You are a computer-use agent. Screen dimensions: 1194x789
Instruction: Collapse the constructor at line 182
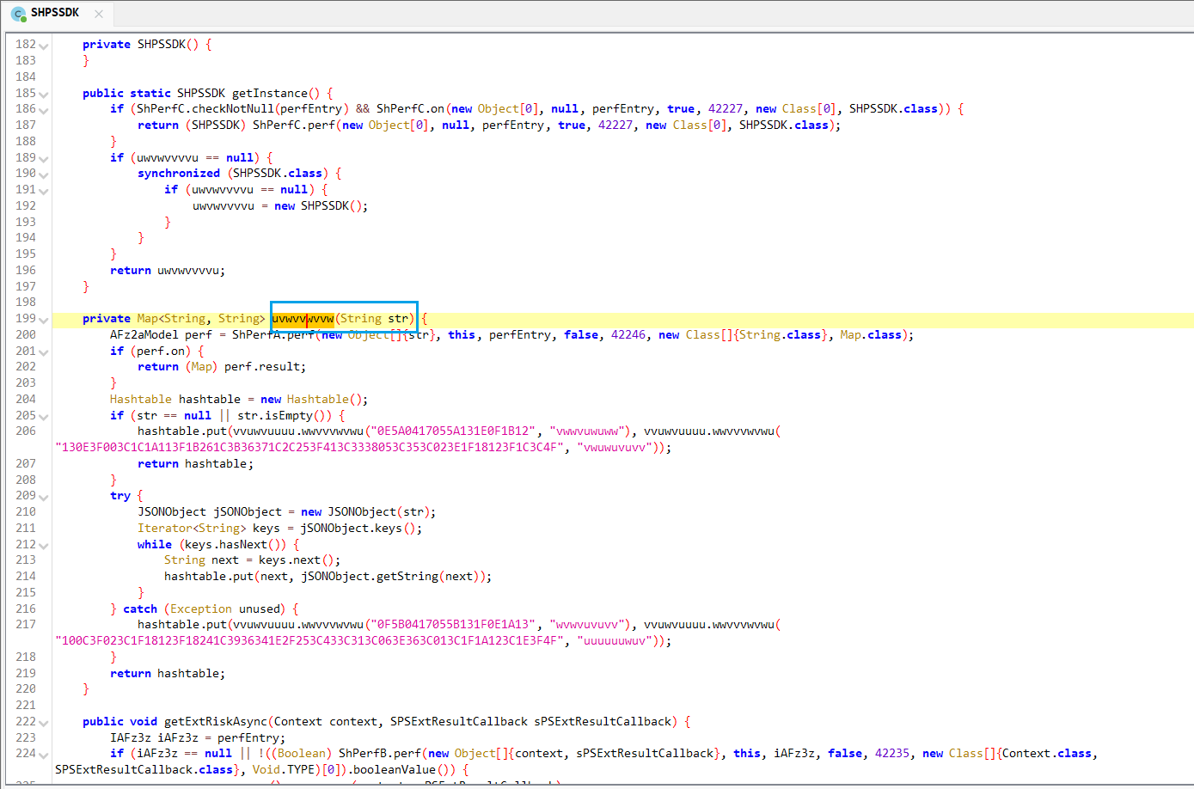[44, 46]
